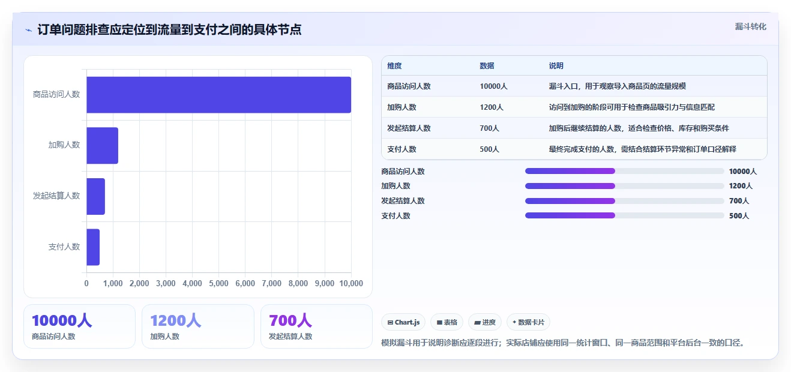
Task: Click the 加购人数 progress row label
Action: click(x=395, y=186)
